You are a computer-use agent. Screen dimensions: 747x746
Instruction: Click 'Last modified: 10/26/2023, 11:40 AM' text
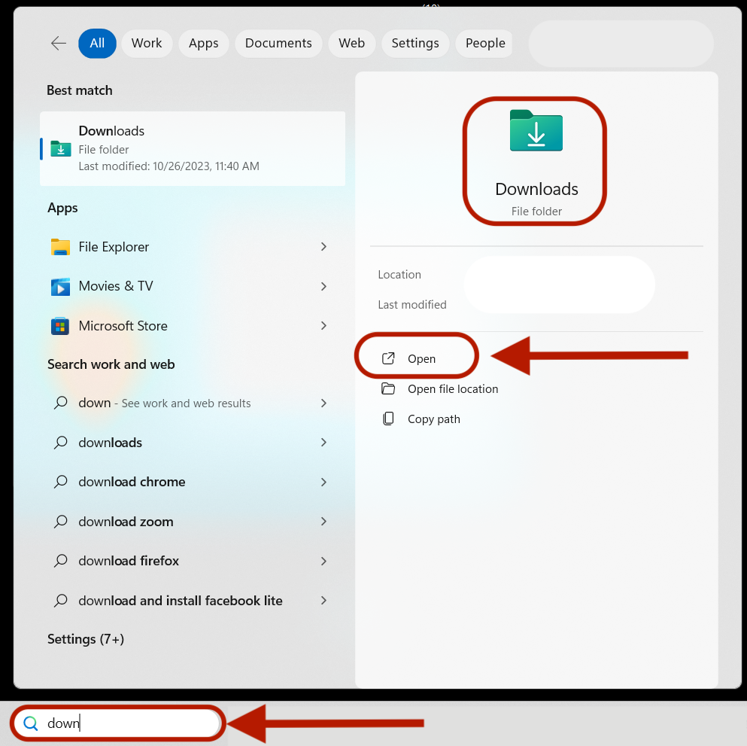tap(169, 166)
